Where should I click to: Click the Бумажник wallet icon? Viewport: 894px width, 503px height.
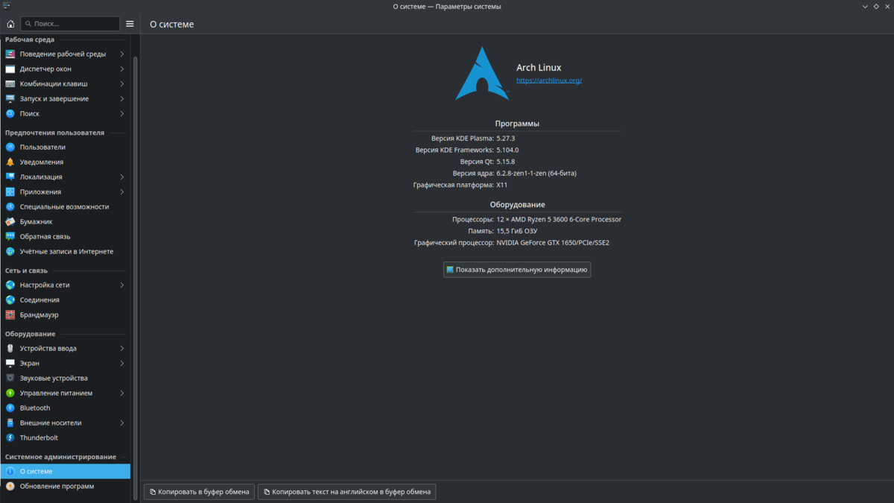click(10, 221)
